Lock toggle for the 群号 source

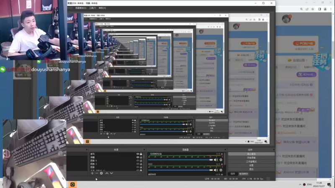point(141,154)
